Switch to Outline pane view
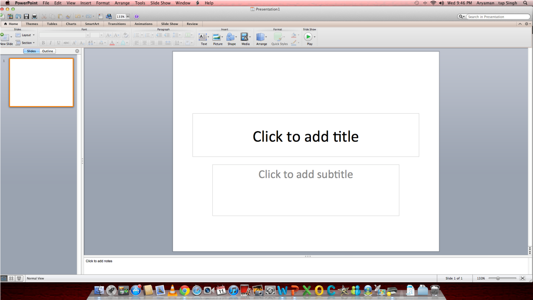This screenshot has height=300, width=533. (x=48, y=51)
